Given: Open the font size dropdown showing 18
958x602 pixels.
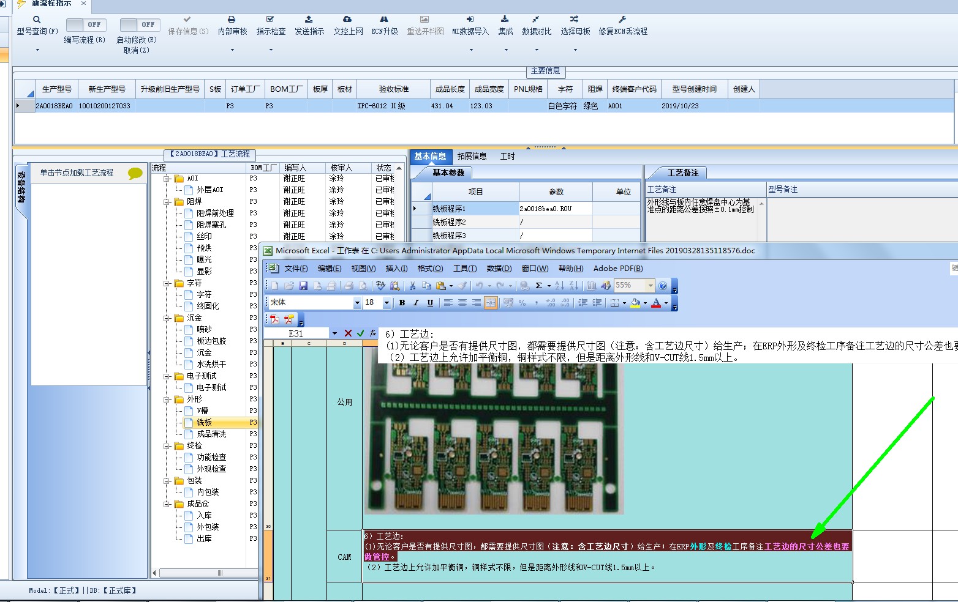Looking at the screenshot, I should (x=387, y=303).
